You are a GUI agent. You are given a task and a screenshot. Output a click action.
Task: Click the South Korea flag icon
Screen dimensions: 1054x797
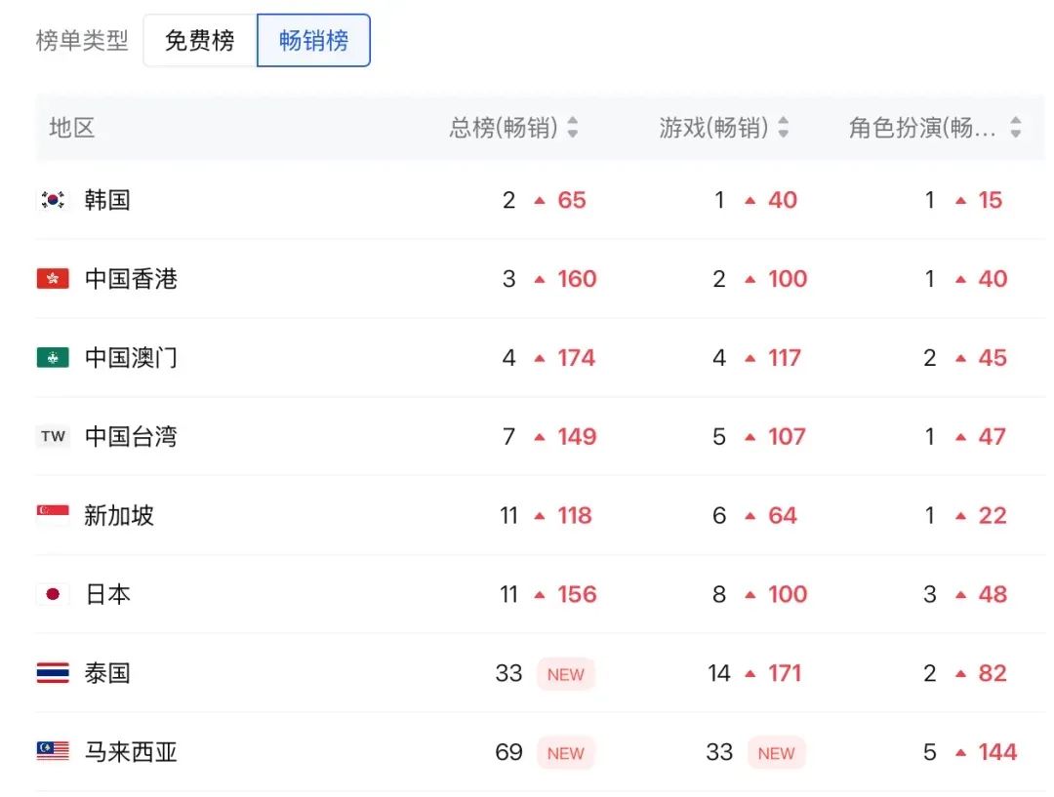click(x=53, y=200)
